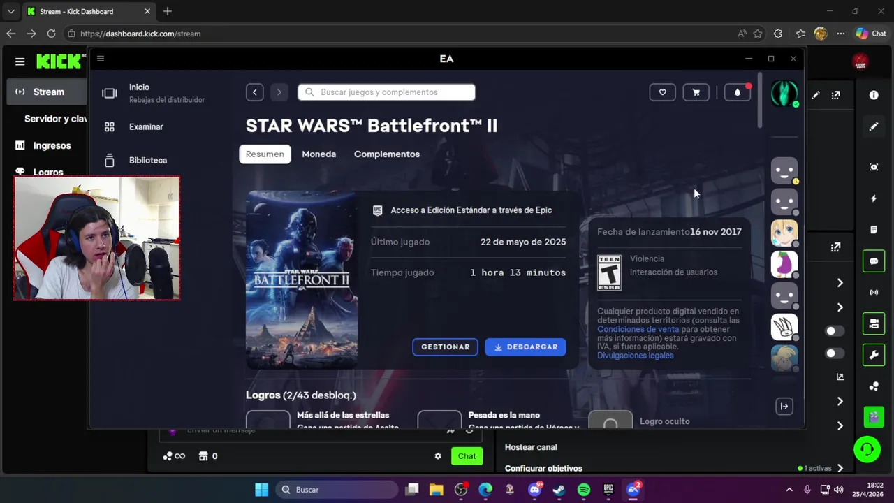Expand Configurar objetivos chevron
Screen dimensions: 894x503
[840, 468]
